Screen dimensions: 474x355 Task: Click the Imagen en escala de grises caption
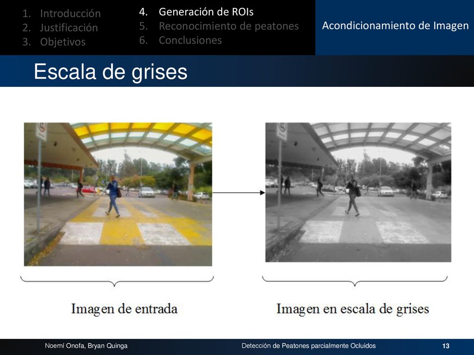pos(353,309)
